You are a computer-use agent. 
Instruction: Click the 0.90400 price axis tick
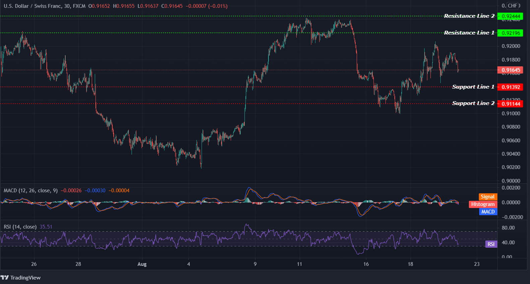point(511,154)
